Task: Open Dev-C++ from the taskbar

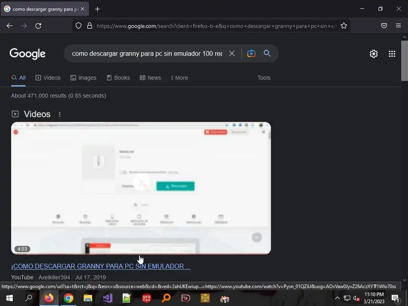Action: point(147,298)
